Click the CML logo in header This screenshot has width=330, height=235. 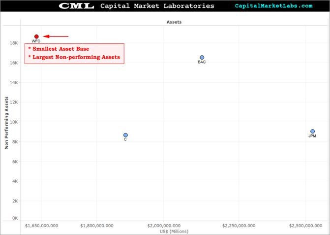(x=76, y=6)
